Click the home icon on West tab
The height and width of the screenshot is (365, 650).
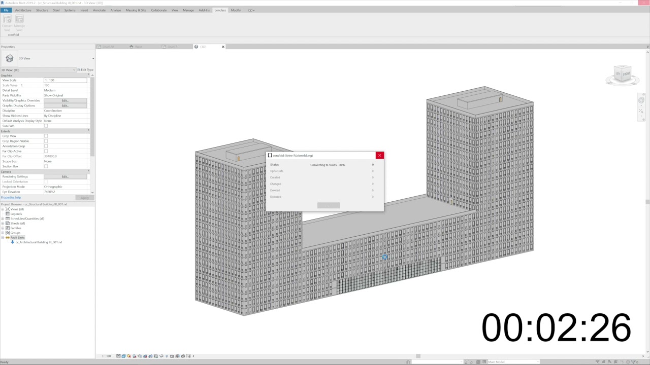(x=131, y=47)
